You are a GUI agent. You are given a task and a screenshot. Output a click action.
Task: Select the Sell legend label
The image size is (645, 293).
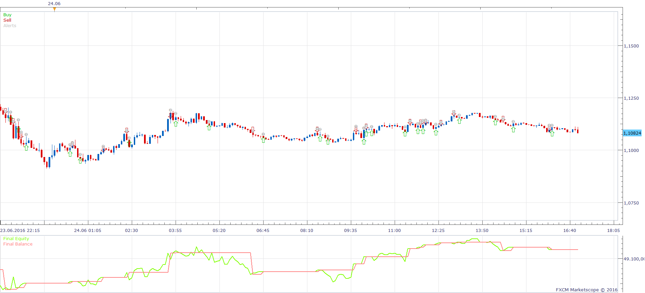point(7,20)
